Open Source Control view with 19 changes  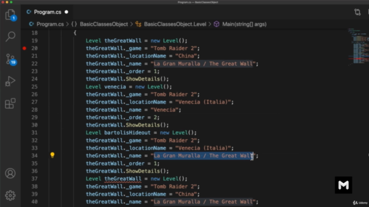(10, 59)
